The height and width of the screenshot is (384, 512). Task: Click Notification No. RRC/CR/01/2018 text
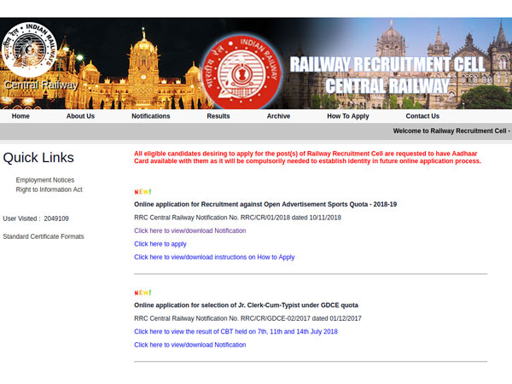pyautogui.click(x=238, y=218)
